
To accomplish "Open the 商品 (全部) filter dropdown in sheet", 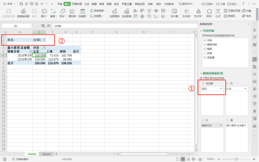I will click(x=44, y=40).
